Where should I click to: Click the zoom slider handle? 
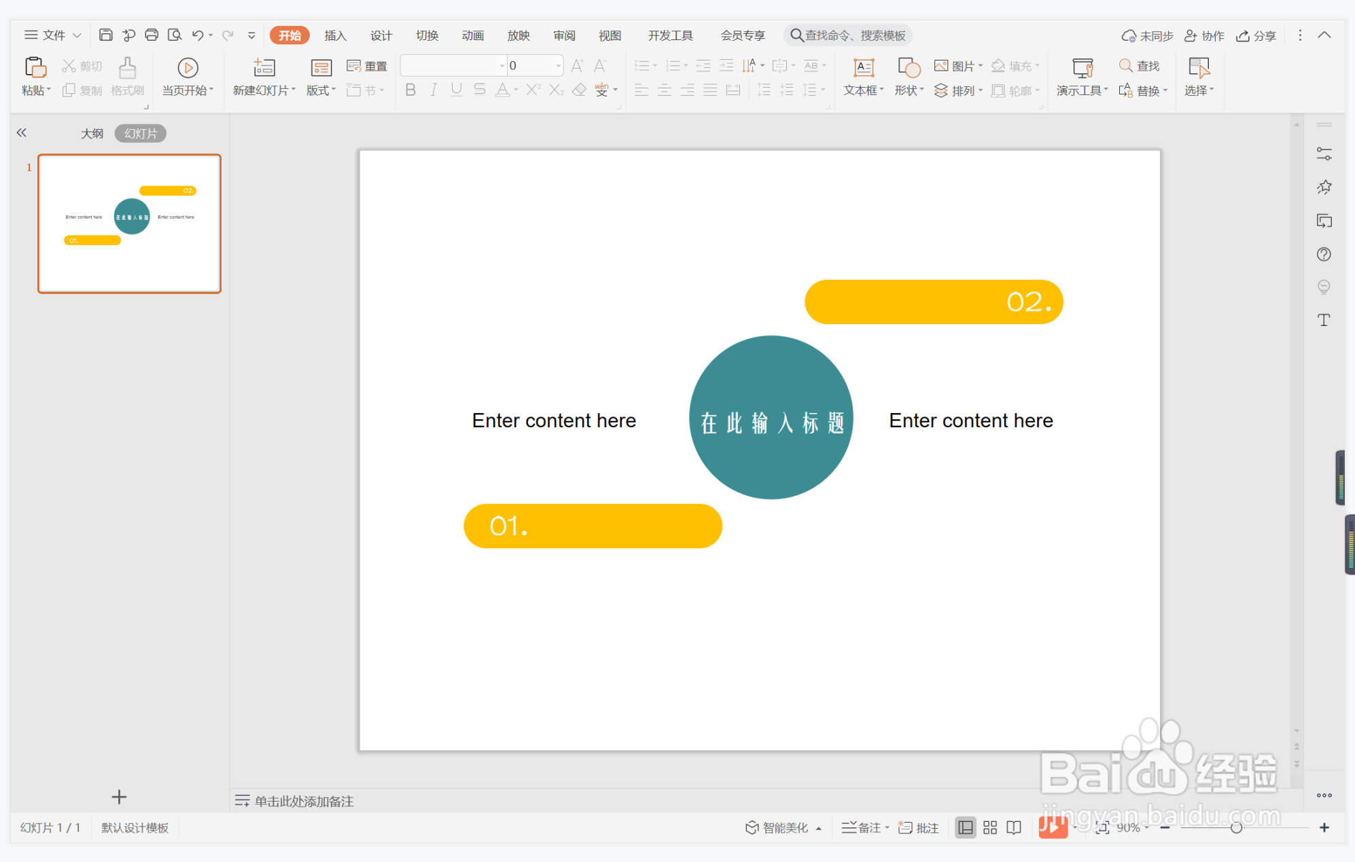pos(1236,827)
